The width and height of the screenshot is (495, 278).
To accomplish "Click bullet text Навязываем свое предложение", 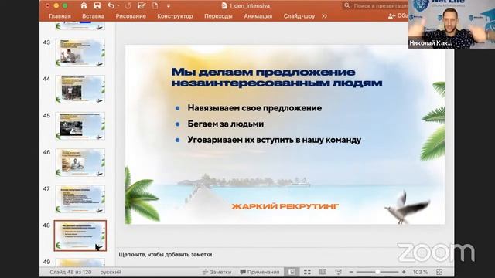I will [x=254, y=108].
